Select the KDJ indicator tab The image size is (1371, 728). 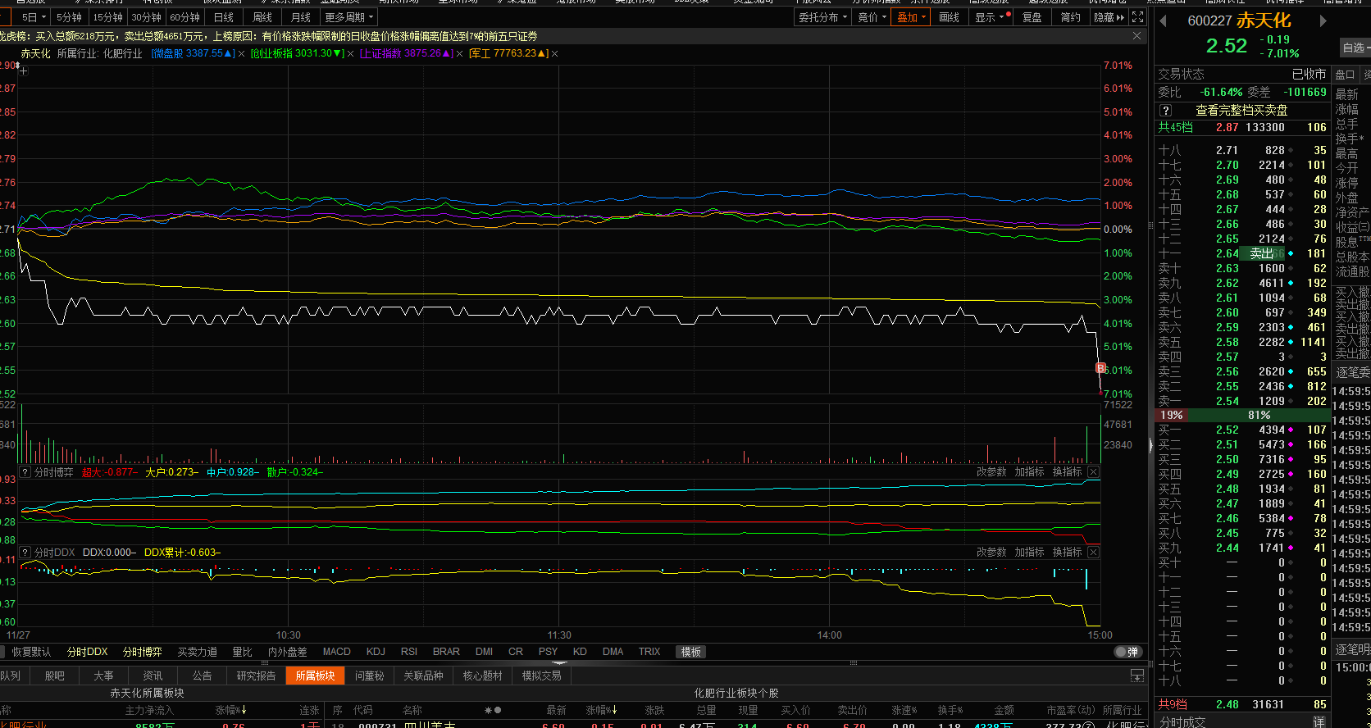[x=376, y=652]
